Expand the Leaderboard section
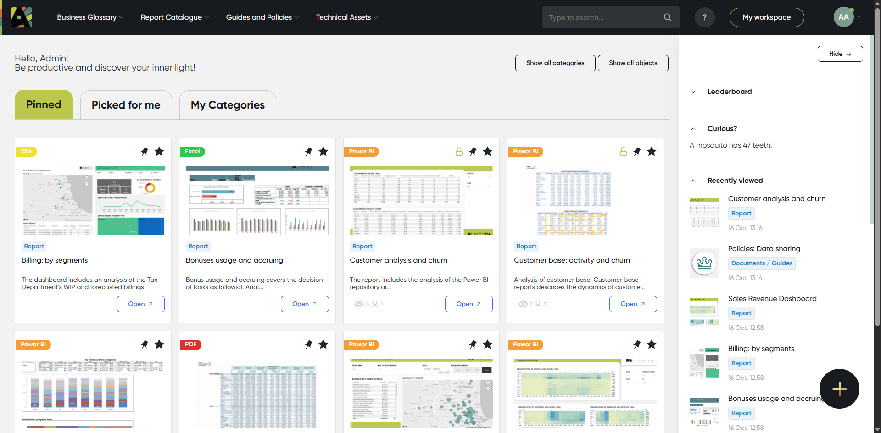The width and height of the screenshot is (881, 433). coord(693,92)
